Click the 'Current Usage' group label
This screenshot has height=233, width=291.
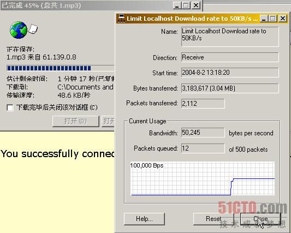point(147,121)
